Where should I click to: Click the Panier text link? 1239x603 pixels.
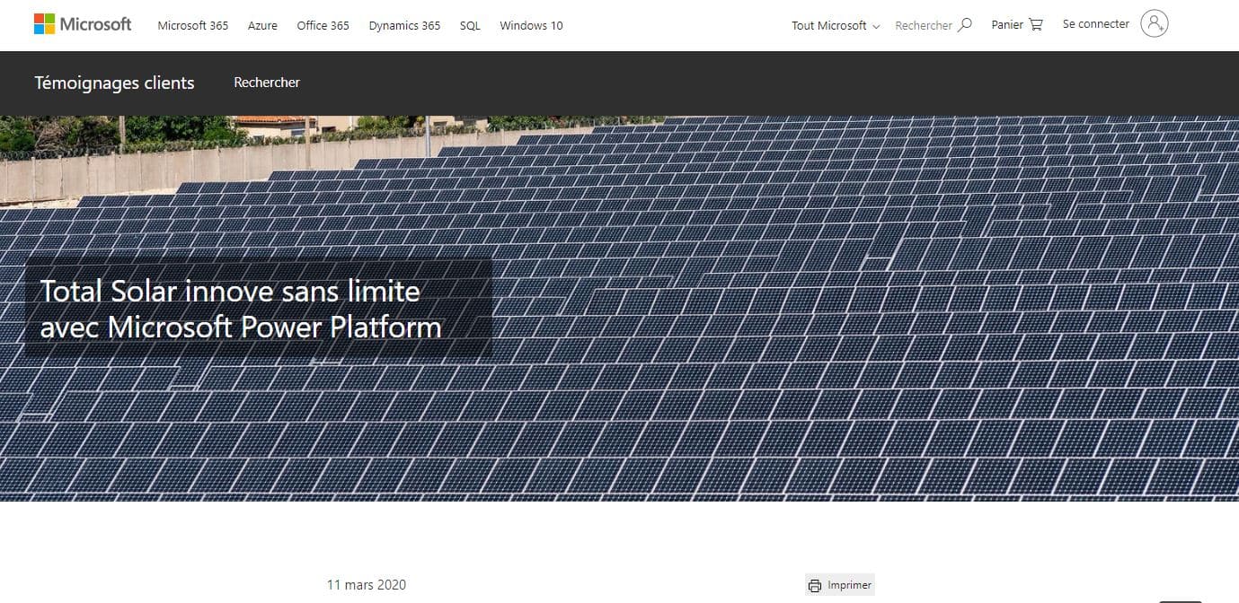[x=1007, y=25]
